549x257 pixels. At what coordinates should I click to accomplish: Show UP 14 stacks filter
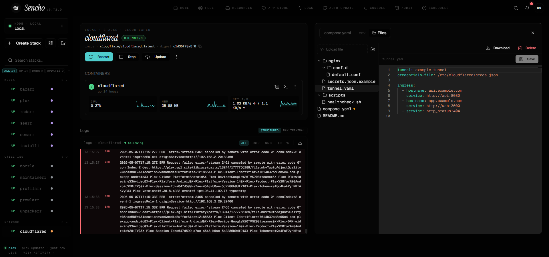pos(23,71)
